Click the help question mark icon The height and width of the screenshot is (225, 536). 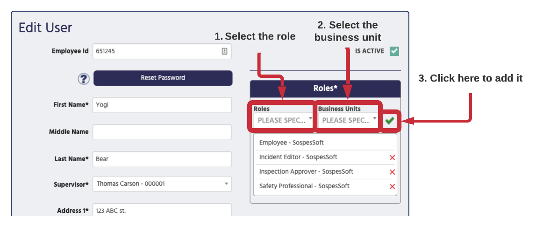[x=84, y=79]
